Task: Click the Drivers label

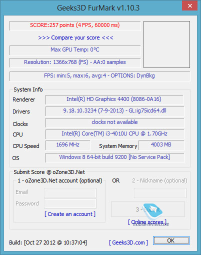Action: [x=21, y=111]
